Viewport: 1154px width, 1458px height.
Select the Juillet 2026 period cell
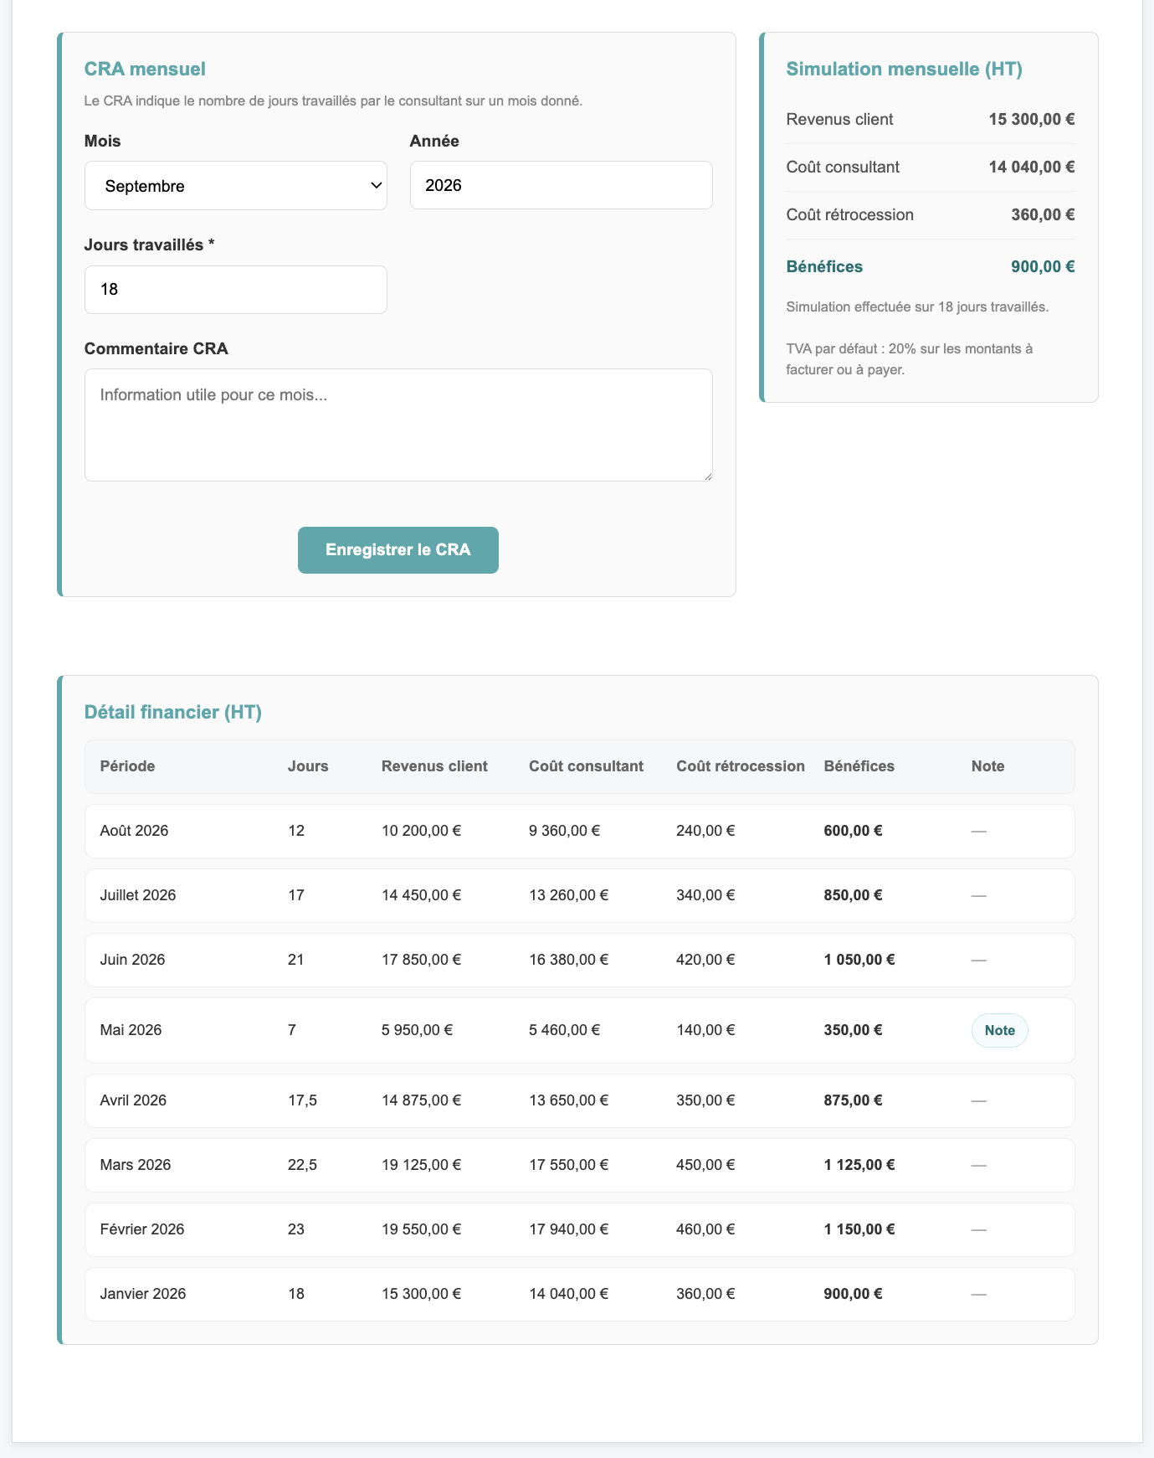tap(138, 895)
